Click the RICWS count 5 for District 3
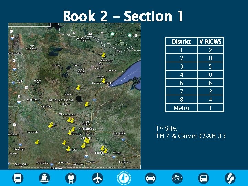The width and height of the screenshot is (248, 186). (x=210, y=66)
